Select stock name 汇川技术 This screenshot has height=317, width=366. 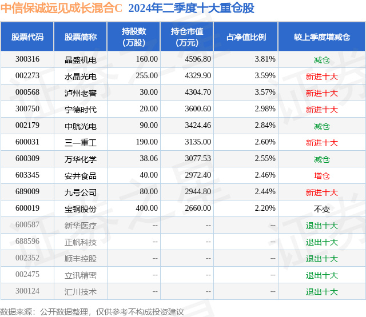tap(81, 292)
